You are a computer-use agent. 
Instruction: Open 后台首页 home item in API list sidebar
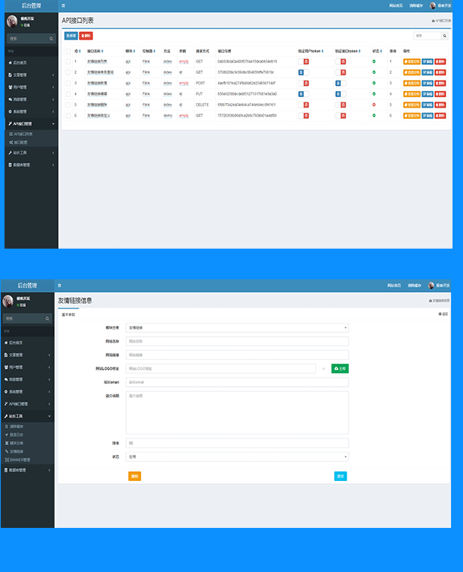(x=31, y=63)
